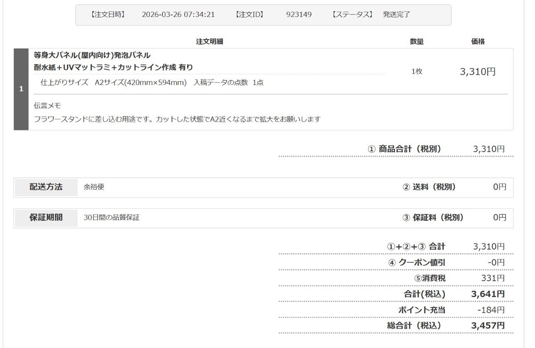Click the 配送方法 label cell
The height and width of the screenshot is (348, 535).
tap(46, 187)
